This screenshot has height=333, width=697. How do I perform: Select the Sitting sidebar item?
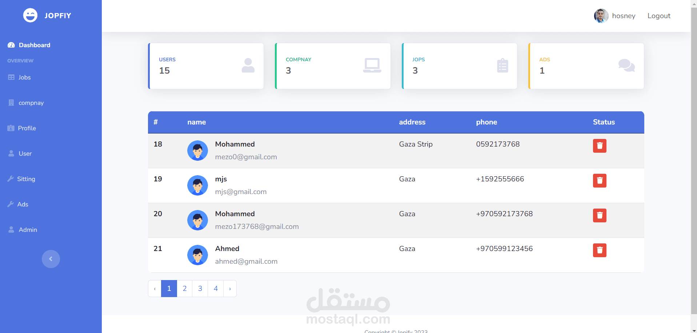[26, 179]
